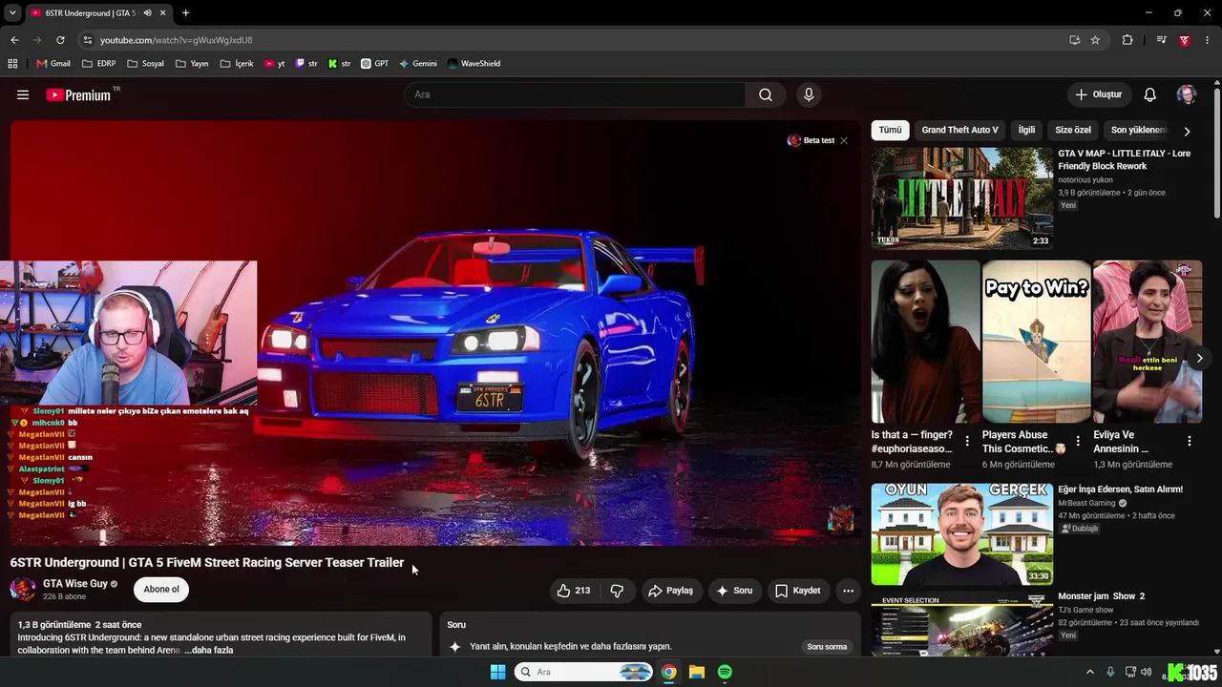Select the Son yüklenenler filter chip
Viewport: 1222px width, 687px height.
(x=1138, y=130)
